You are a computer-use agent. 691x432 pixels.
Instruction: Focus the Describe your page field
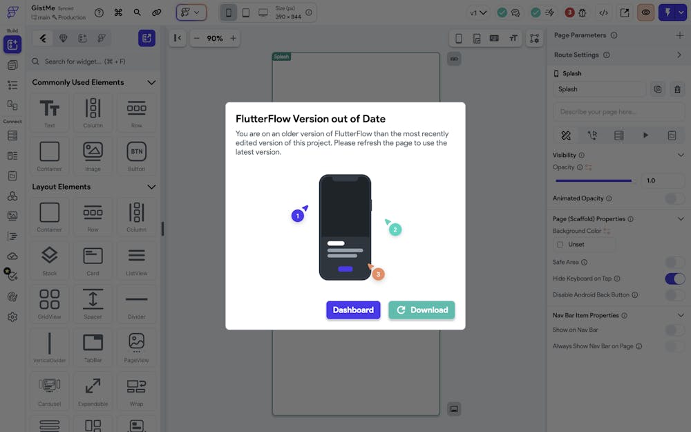pyautogui.click(x=618, y=112)
